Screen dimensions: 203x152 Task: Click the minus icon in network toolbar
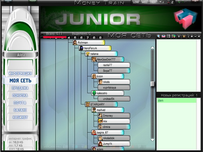195,36
